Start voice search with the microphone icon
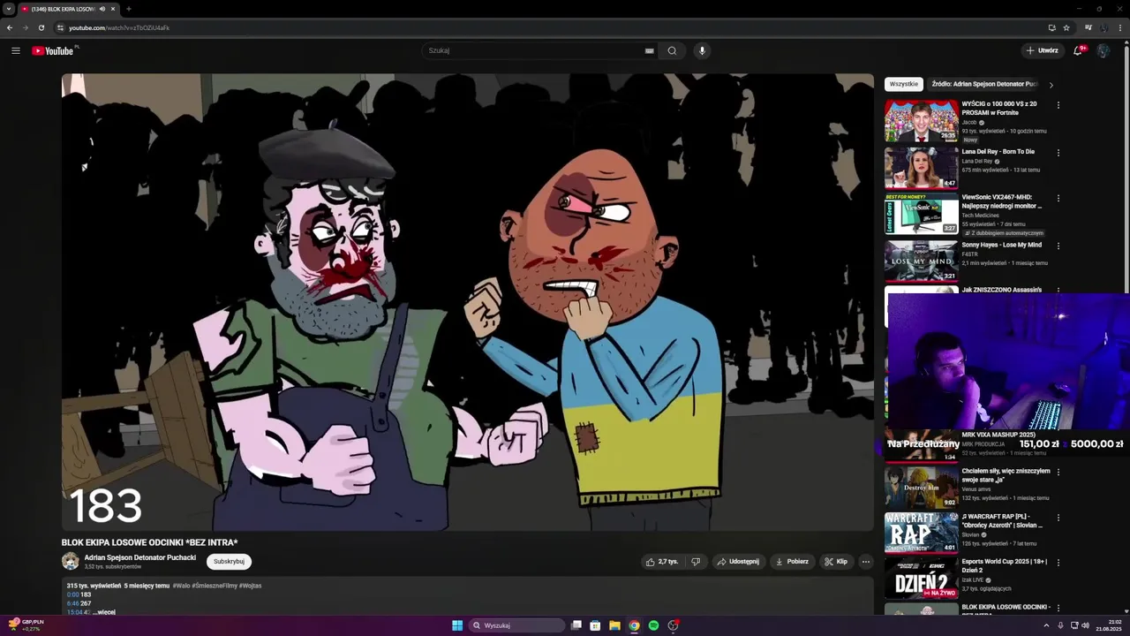The width and height of the screenshot is (1130, 636). coord(702,50)
